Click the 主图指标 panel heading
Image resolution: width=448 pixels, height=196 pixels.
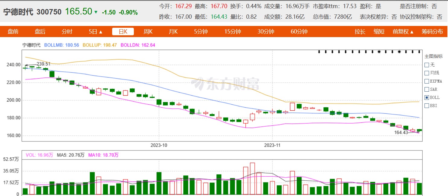434,56
